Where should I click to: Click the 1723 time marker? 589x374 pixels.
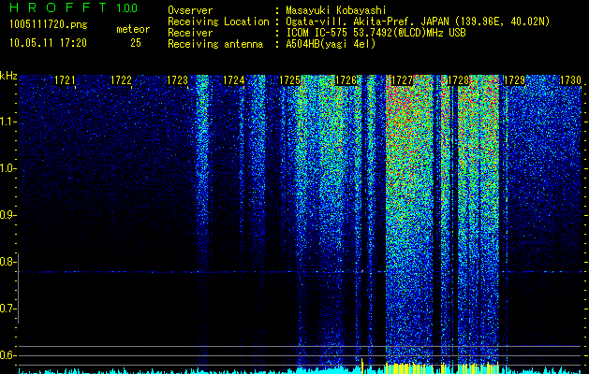(x=177, y=80)
